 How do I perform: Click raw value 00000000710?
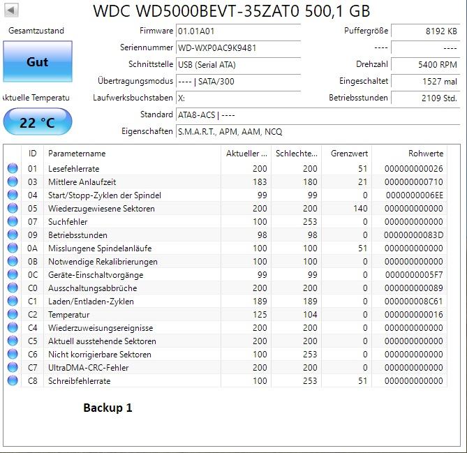pyautogui.click(x=414, y=182)
